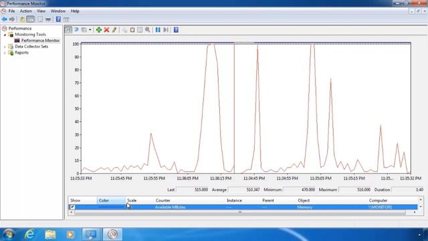
Task: Click the View Log Data icon
Action: (76, 29)
